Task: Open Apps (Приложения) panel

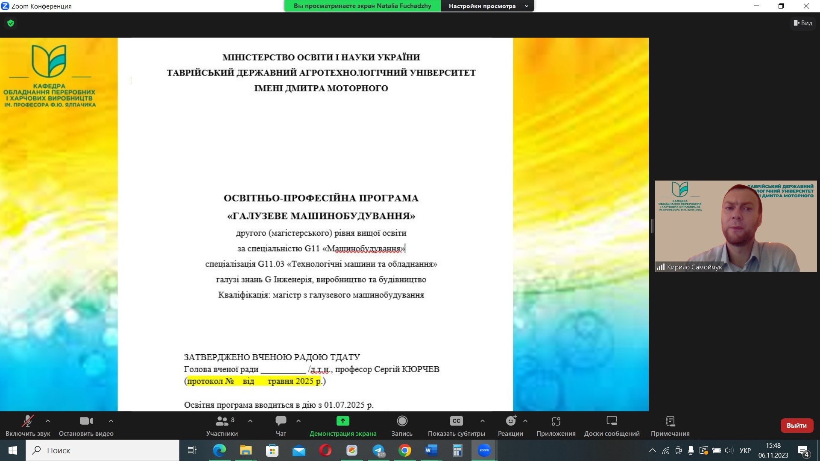Action: point(556,426)
